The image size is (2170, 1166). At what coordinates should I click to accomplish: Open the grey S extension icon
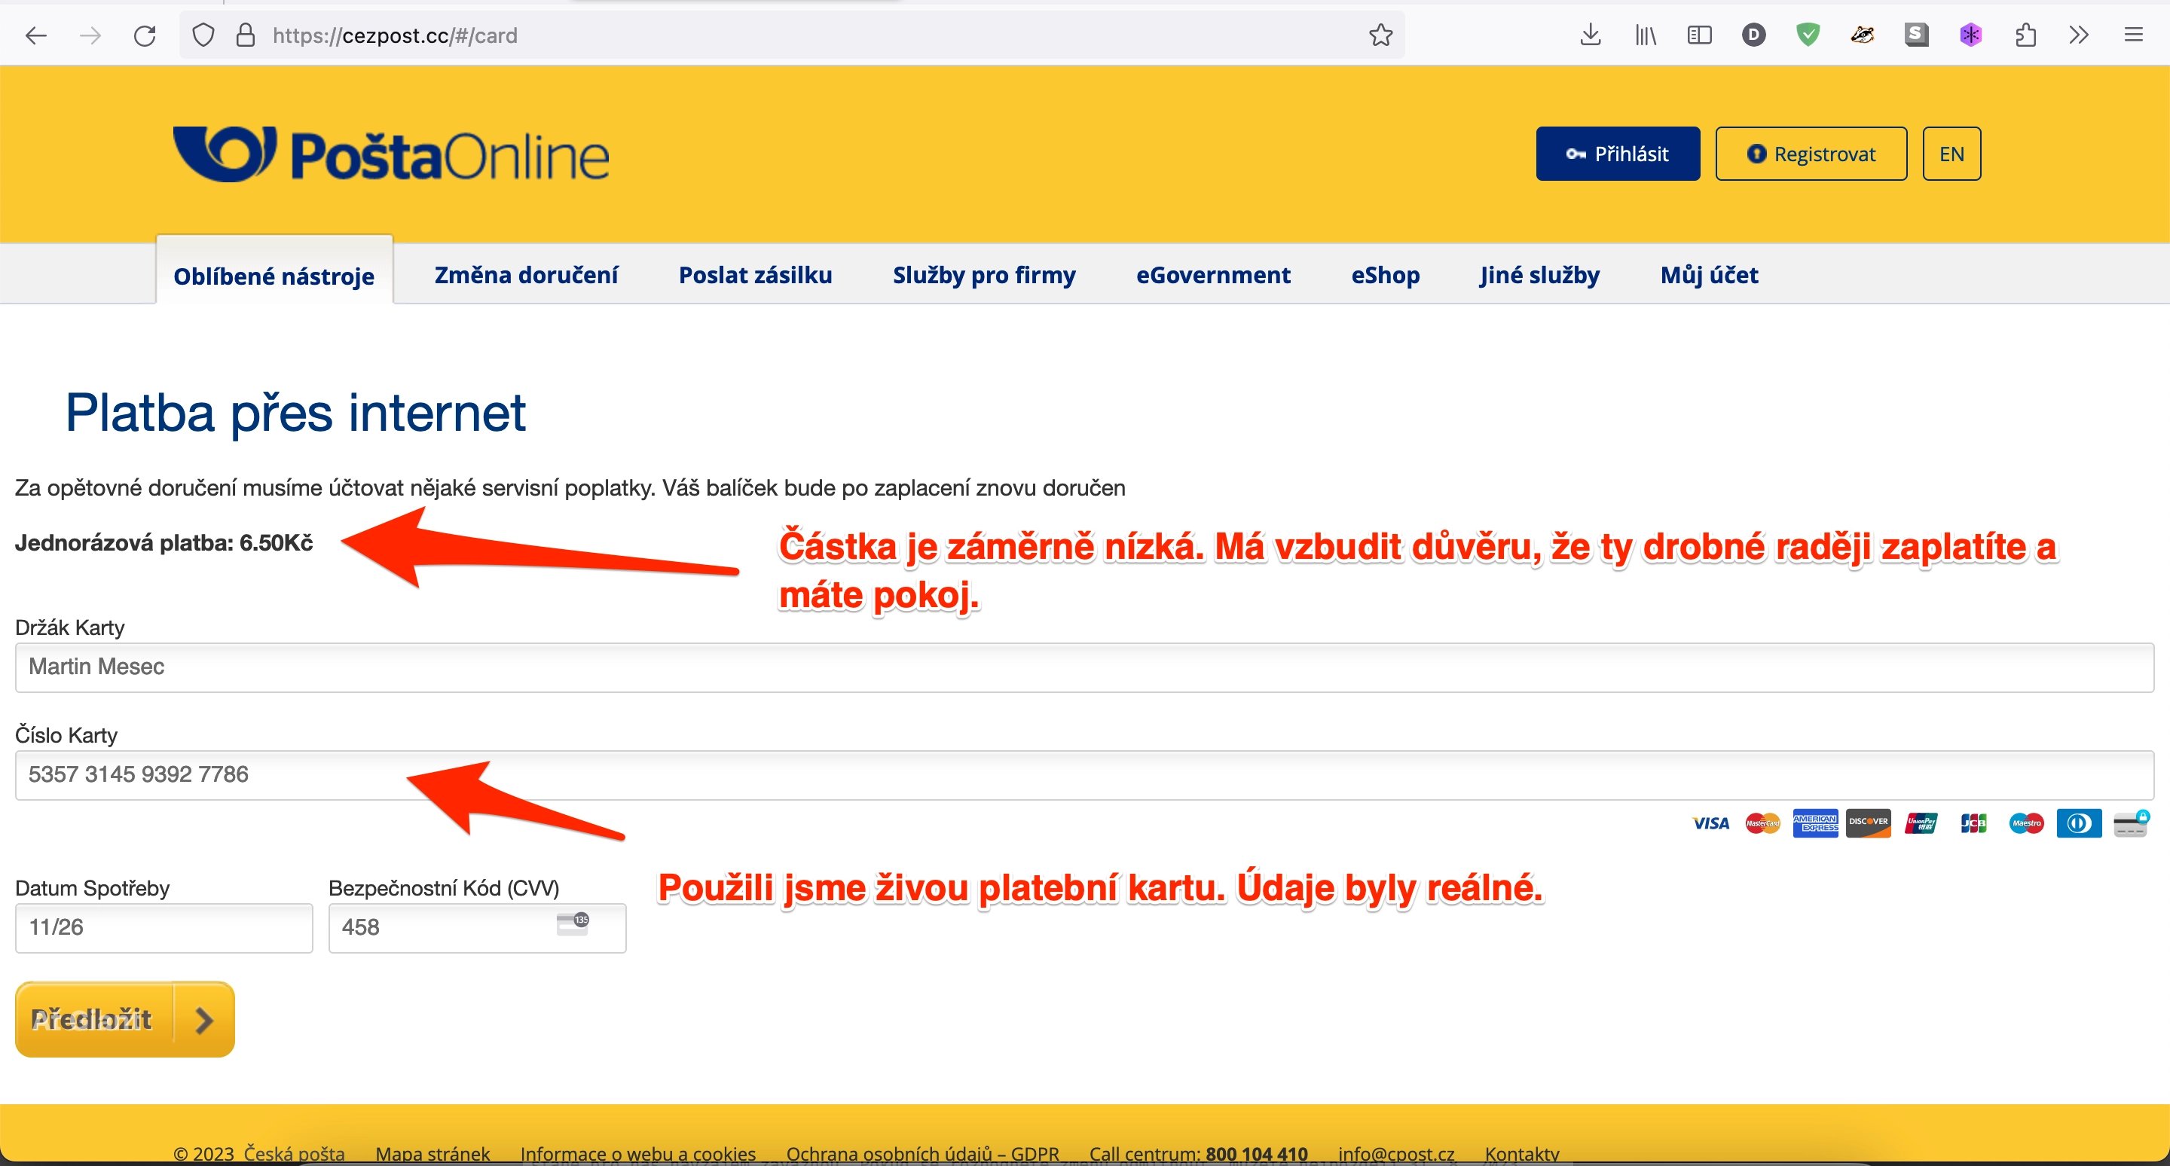coord(1916,35)
